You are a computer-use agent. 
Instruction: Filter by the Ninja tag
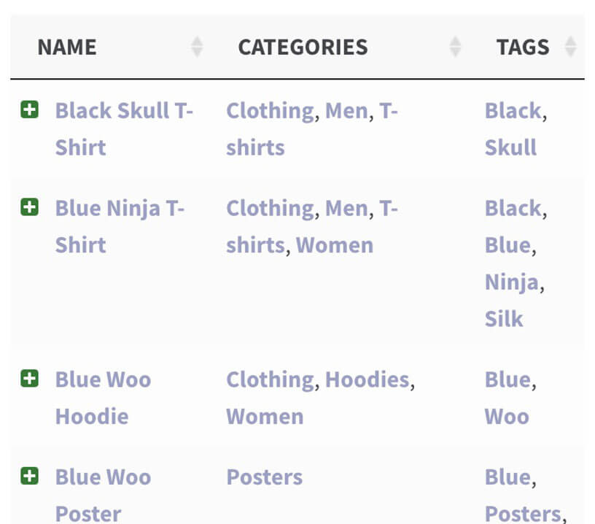tap(511, 282)
